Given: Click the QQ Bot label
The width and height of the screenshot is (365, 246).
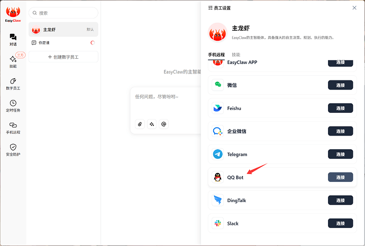Looking at the screenshot, I should (x=235, y=177).
